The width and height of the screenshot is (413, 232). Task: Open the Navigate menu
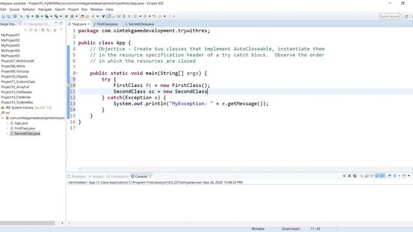click(45, 10)
